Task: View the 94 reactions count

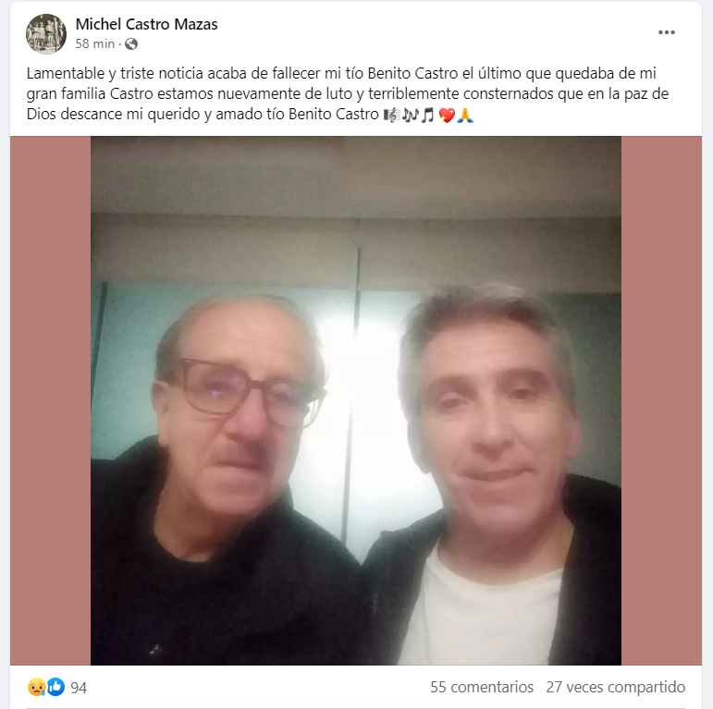Action: pos(79,688)
